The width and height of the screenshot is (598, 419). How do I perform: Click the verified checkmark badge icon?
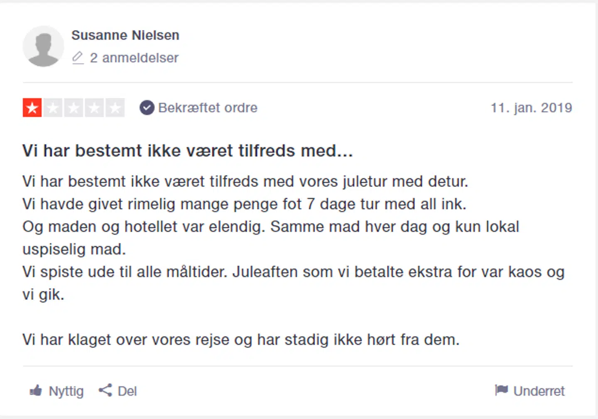147,108
